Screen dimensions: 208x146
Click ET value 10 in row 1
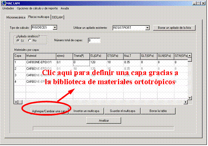(x=115, y=63)
